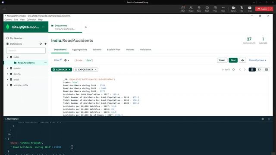This screenshot has height=155, width=276.
Task: Toggle the Camera on or off
Action: pos(234,9)
